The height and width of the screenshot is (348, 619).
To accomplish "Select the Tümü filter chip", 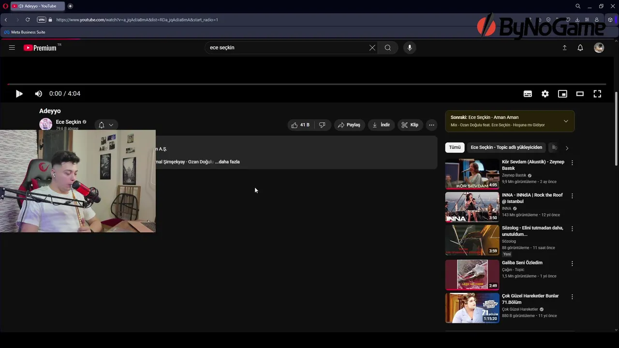I will 455,147.
